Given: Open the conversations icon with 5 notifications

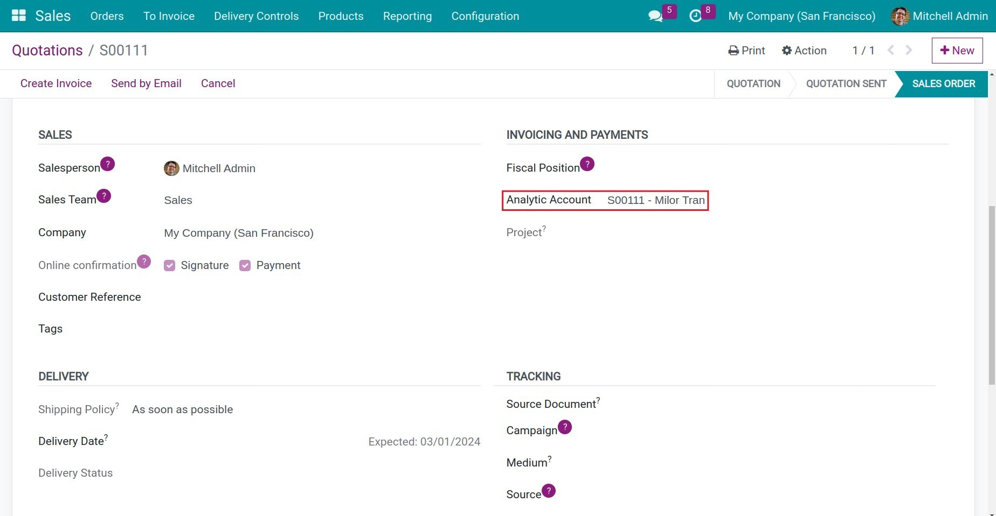Looking at the screenshot, I should (x=655, y=16).
